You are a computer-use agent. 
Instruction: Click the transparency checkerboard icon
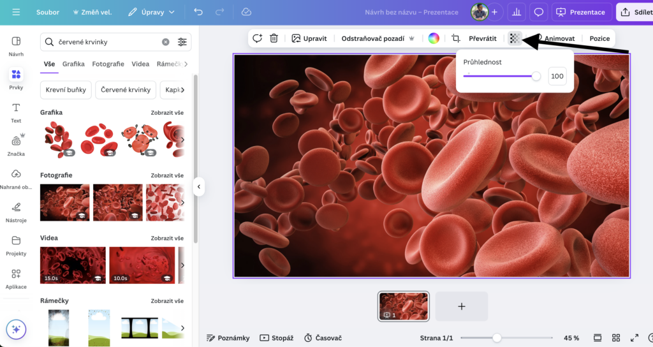click(x=515, y=38)
